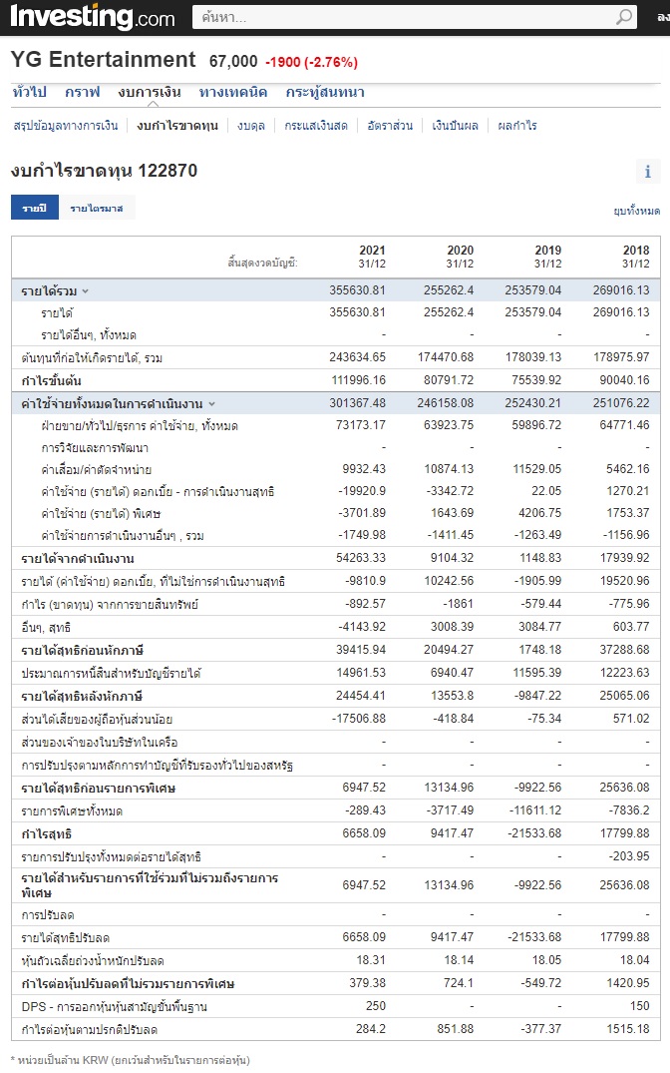Open the ผลกำไร sub-menu link
The image size is (670, 1073).
coord(516,125)
